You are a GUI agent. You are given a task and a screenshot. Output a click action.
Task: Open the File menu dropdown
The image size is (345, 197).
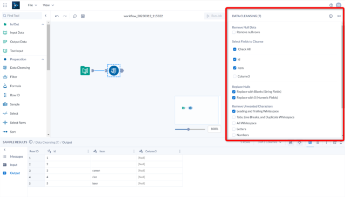[32, 5]
